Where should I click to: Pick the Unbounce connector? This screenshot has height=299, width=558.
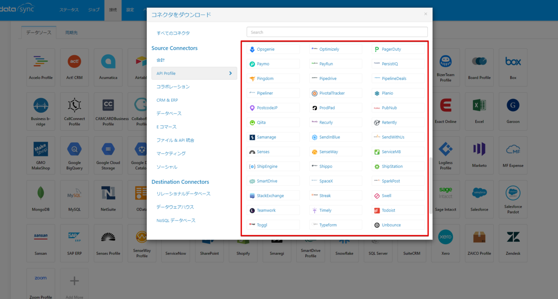coord(398,225)
